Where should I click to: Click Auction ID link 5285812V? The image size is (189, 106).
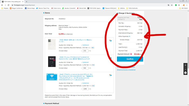(86, 45)
